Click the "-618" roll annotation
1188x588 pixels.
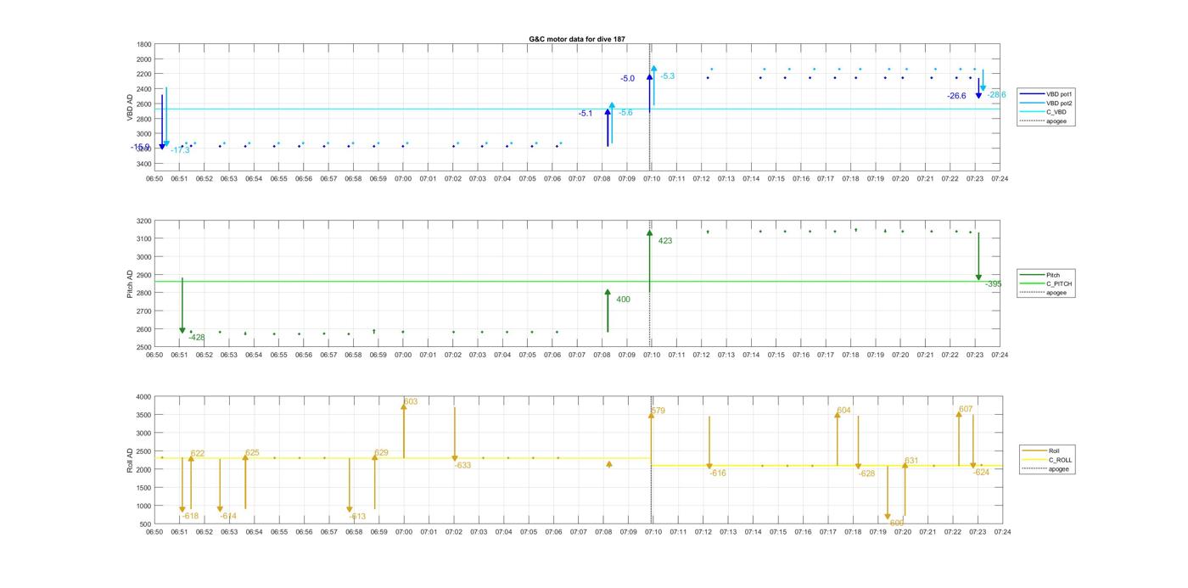point(190,517)
